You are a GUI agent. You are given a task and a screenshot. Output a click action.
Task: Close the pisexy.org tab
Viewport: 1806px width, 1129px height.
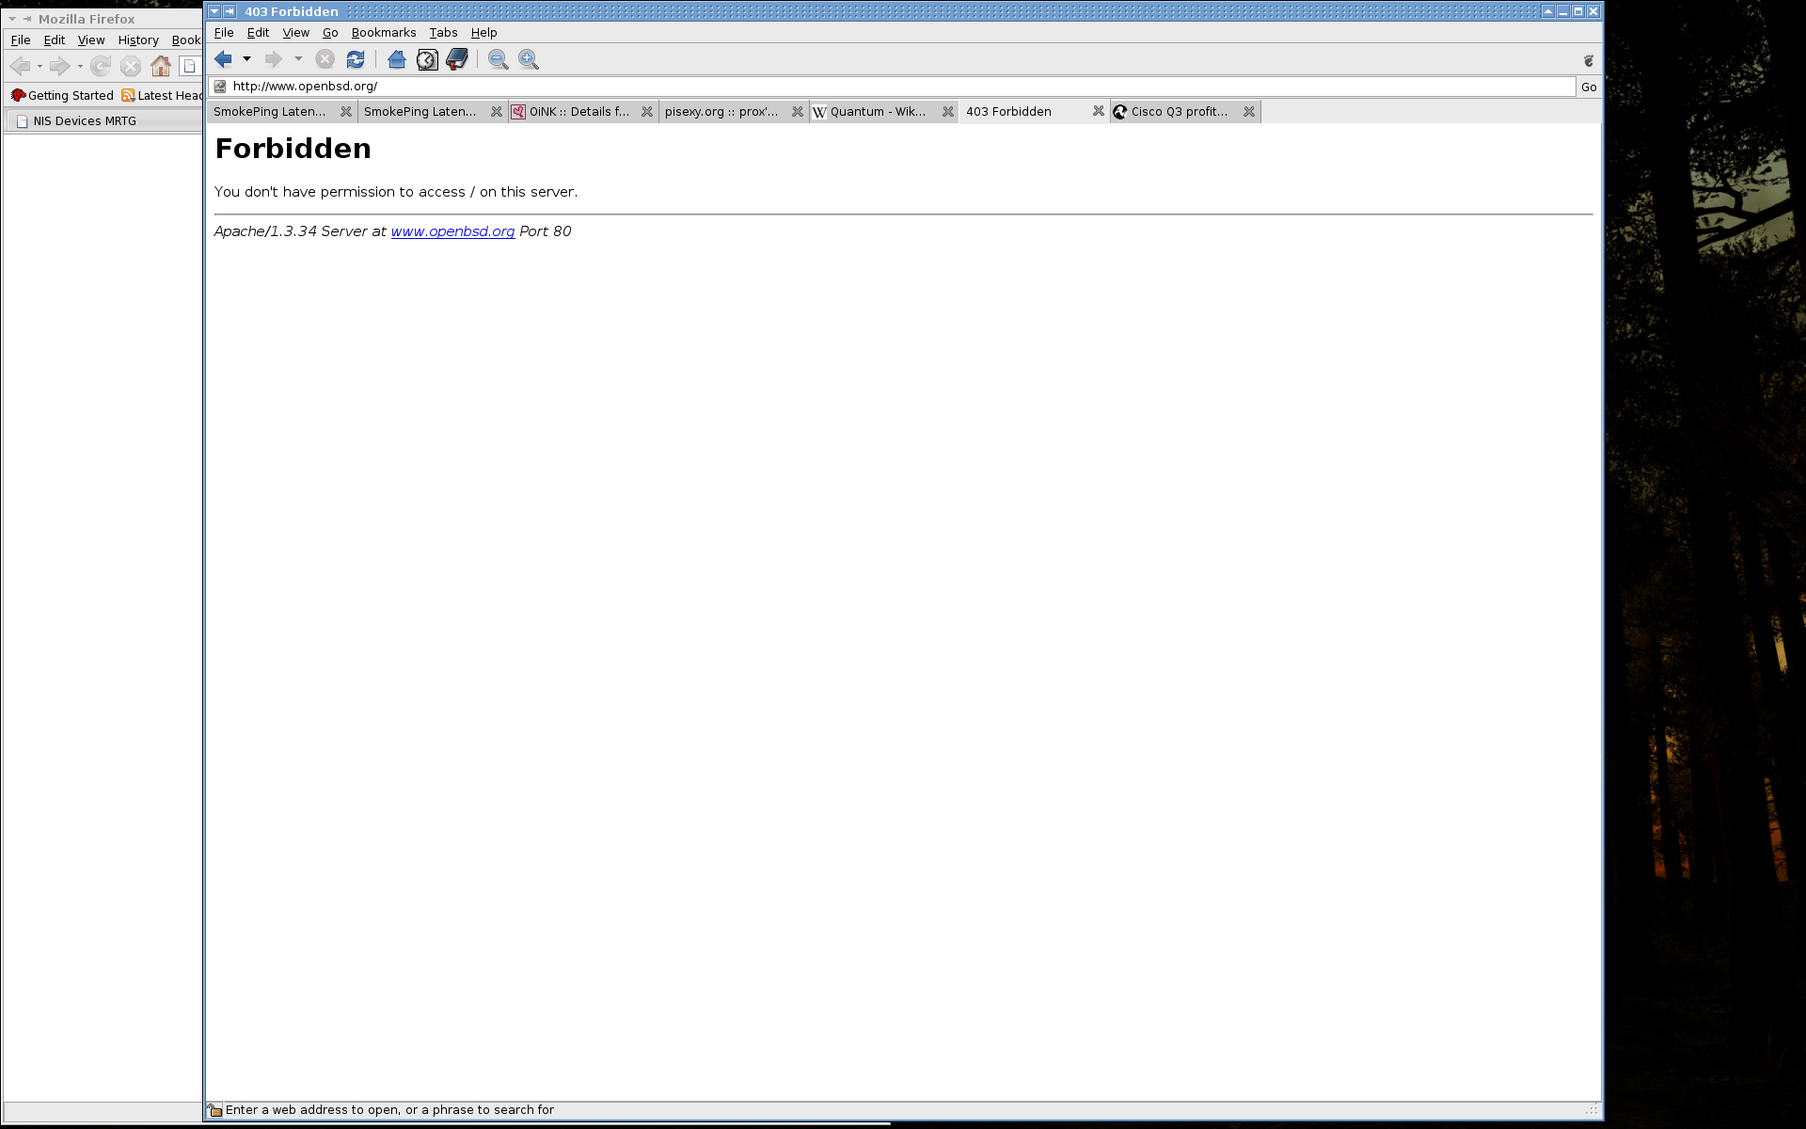pos(798,112)
